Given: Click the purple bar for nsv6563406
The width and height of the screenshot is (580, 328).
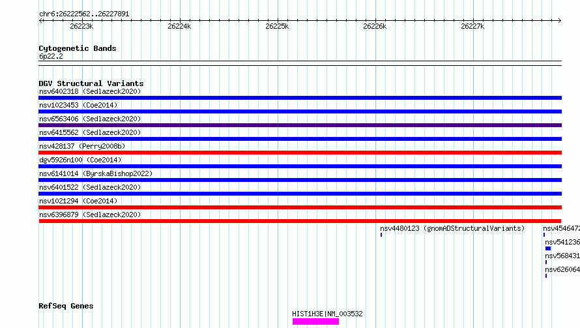Looking at the screenshot, I should point(300,125).
